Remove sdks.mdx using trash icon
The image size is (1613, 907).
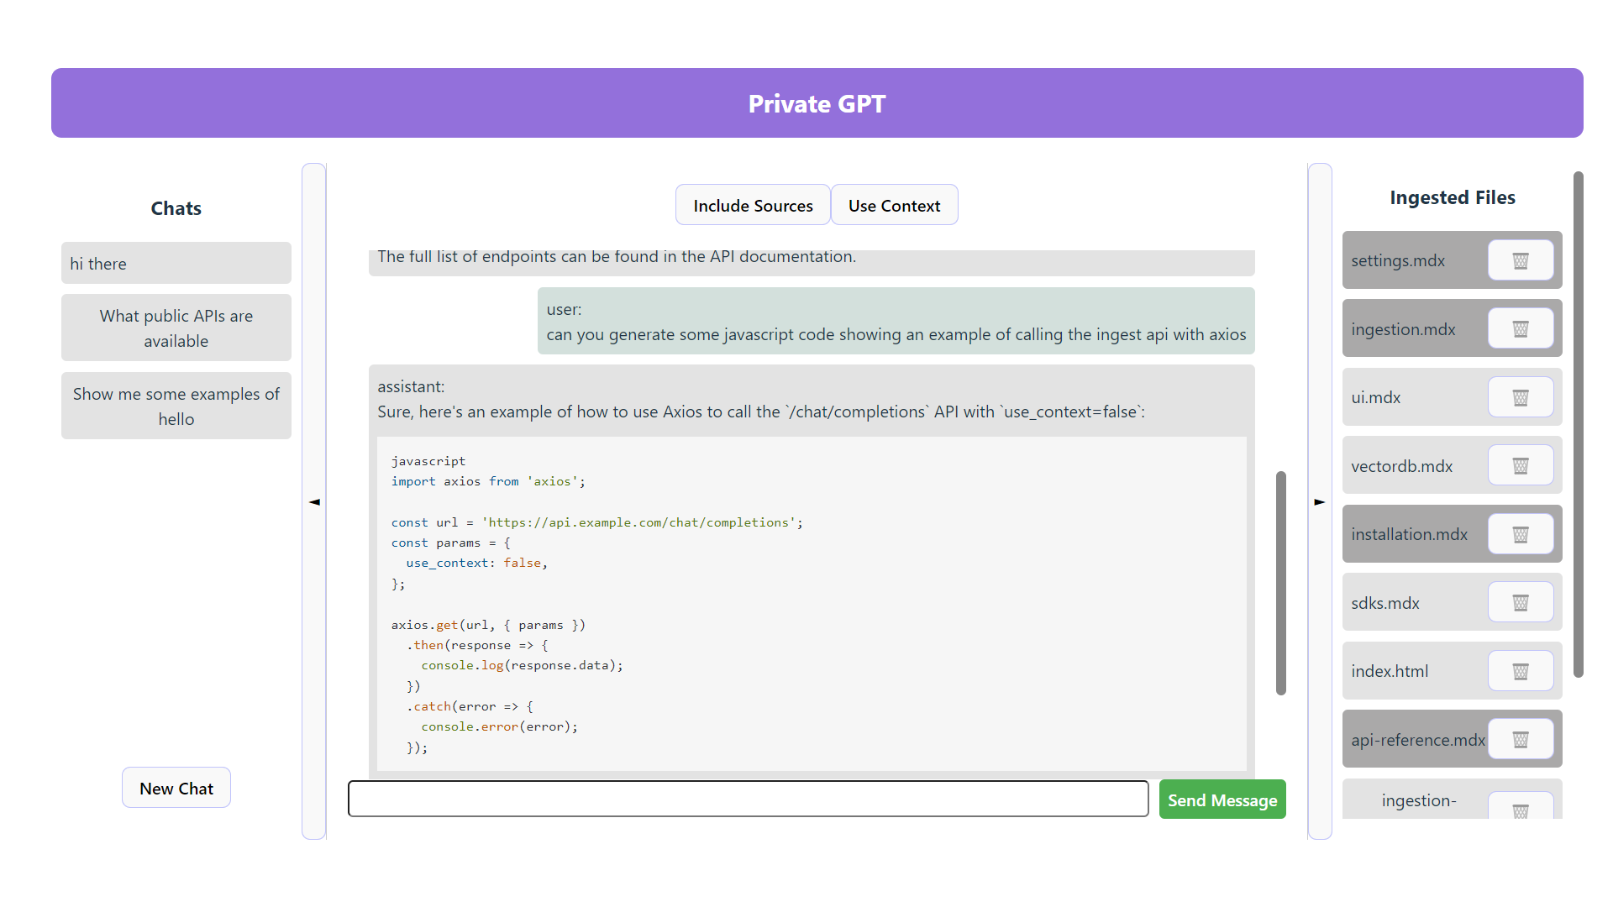(1520, 603)
